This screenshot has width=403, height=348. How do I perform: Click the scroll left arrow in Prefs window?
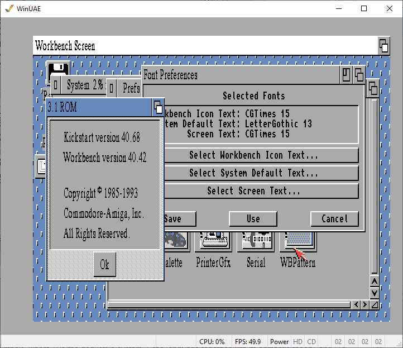356,305
